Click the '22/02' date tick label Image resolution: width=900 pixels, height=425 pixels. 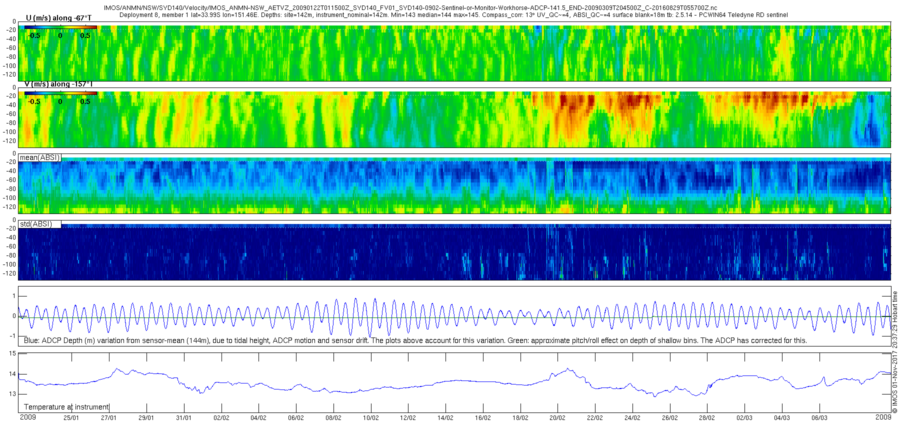tap(595, 418)
